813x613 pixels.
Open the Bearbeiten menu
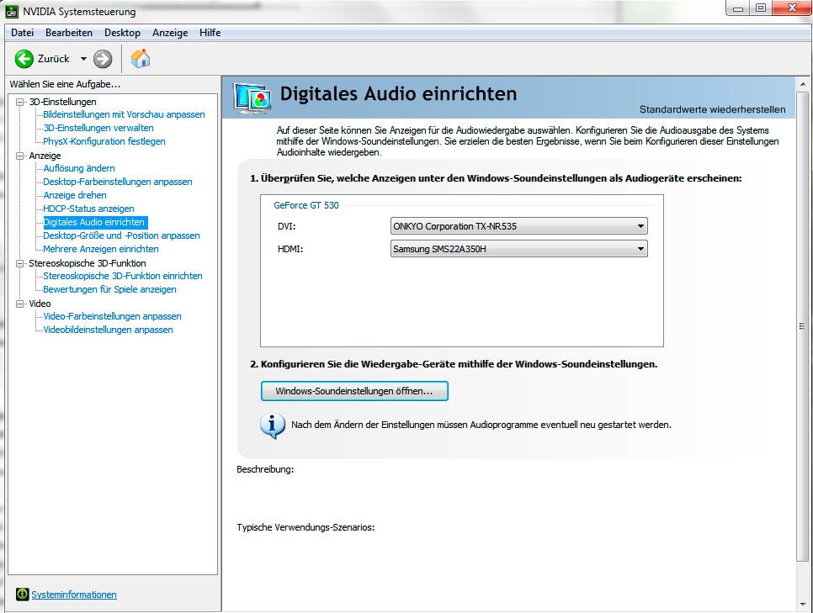69,33
